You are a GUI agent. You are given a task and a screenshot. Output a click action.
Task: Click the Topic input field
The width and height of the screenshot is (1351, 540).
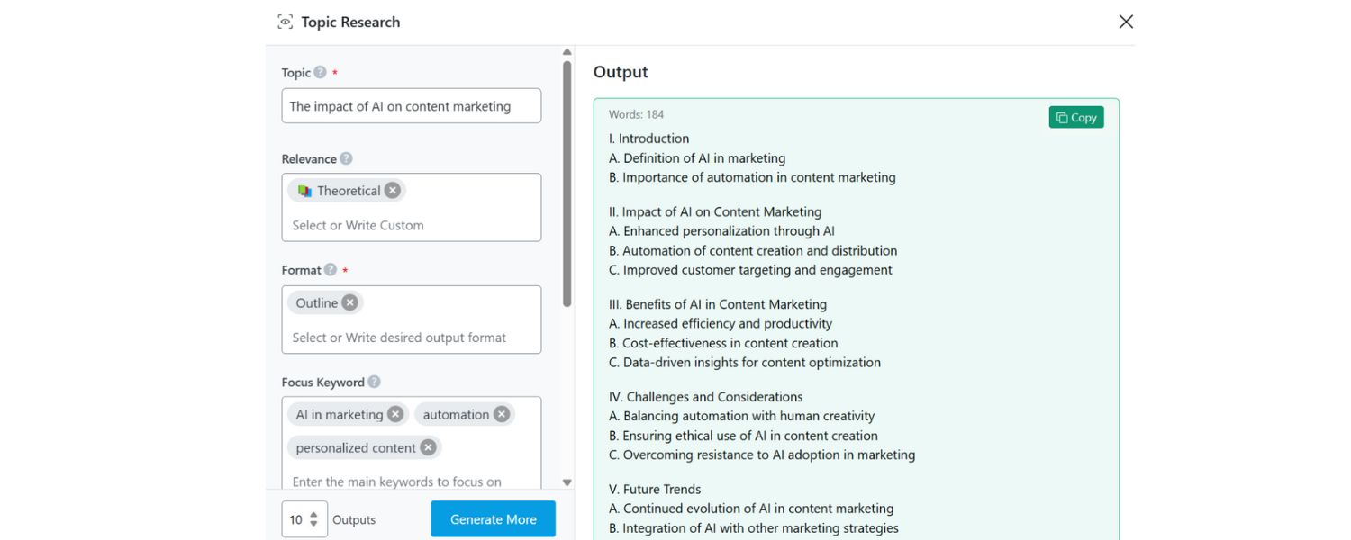pos(411,105)
